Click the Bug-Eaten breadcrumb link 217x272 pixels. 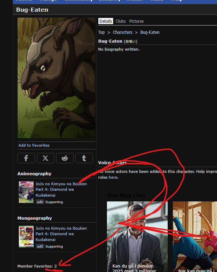150,32
